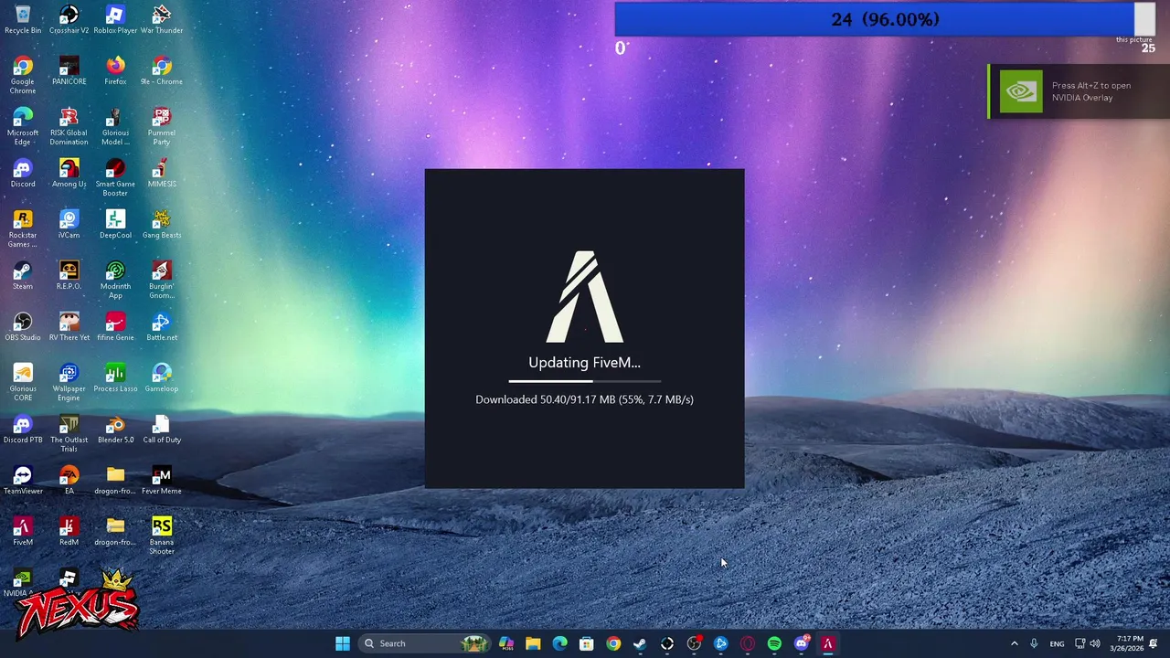The width and height of the screenshot is (1170, 658).
Task: Launch Crosshair V2 from the desktop
Action: click(x=69, y=19)
